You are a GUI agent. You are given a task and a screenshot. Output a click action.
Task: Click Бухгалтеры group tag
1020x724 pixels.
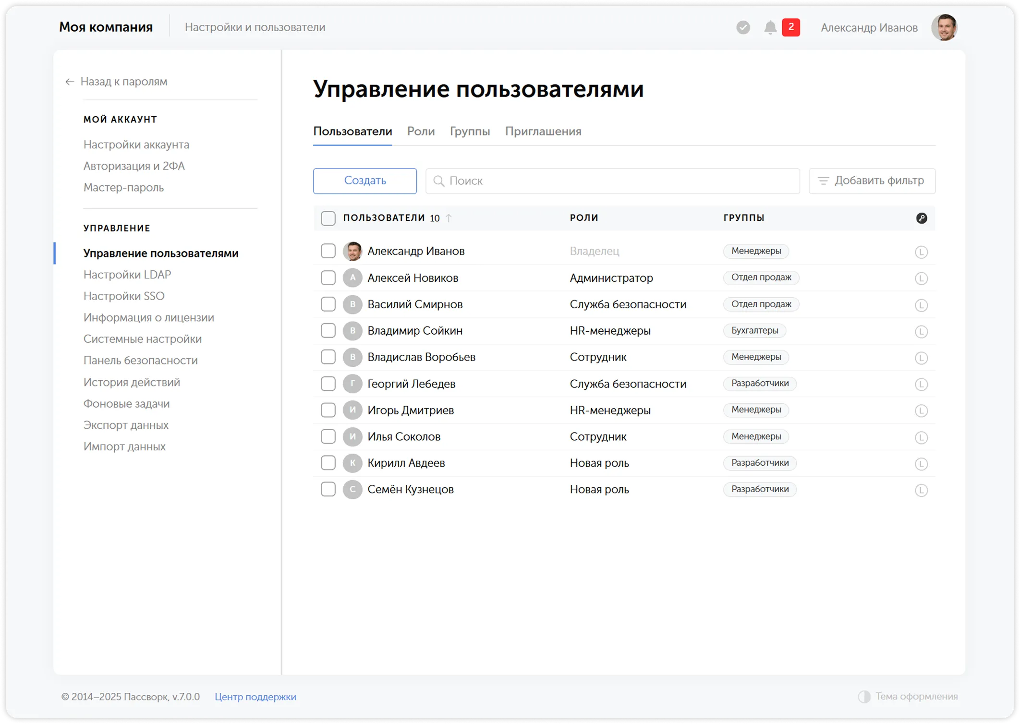754,331
